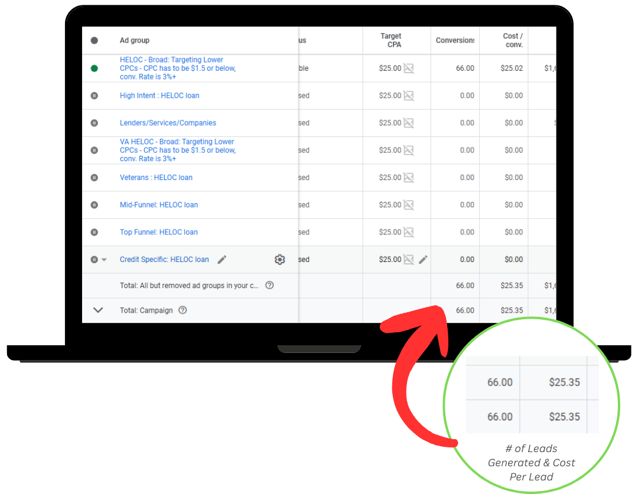Edit name pencil icon for Credit Specific: HELOC loan

click(x=222, y=260)
